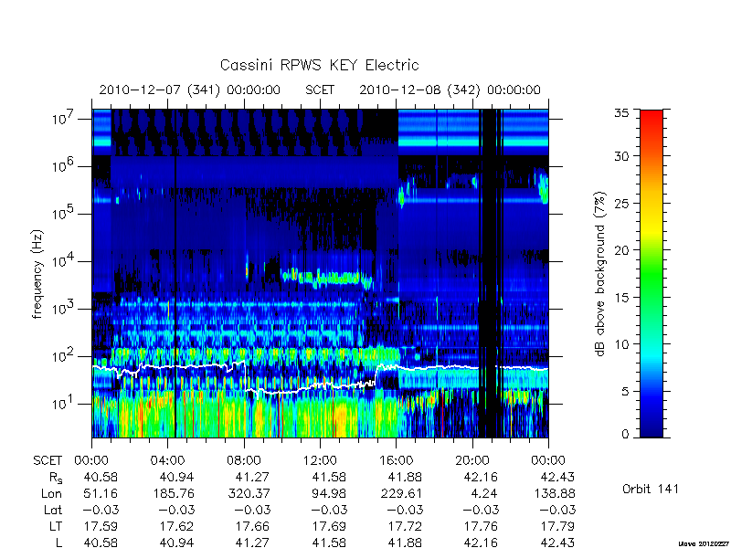Click the 10^4 frequency tick label
Screen dimensions: 731x548
(65, 261)
